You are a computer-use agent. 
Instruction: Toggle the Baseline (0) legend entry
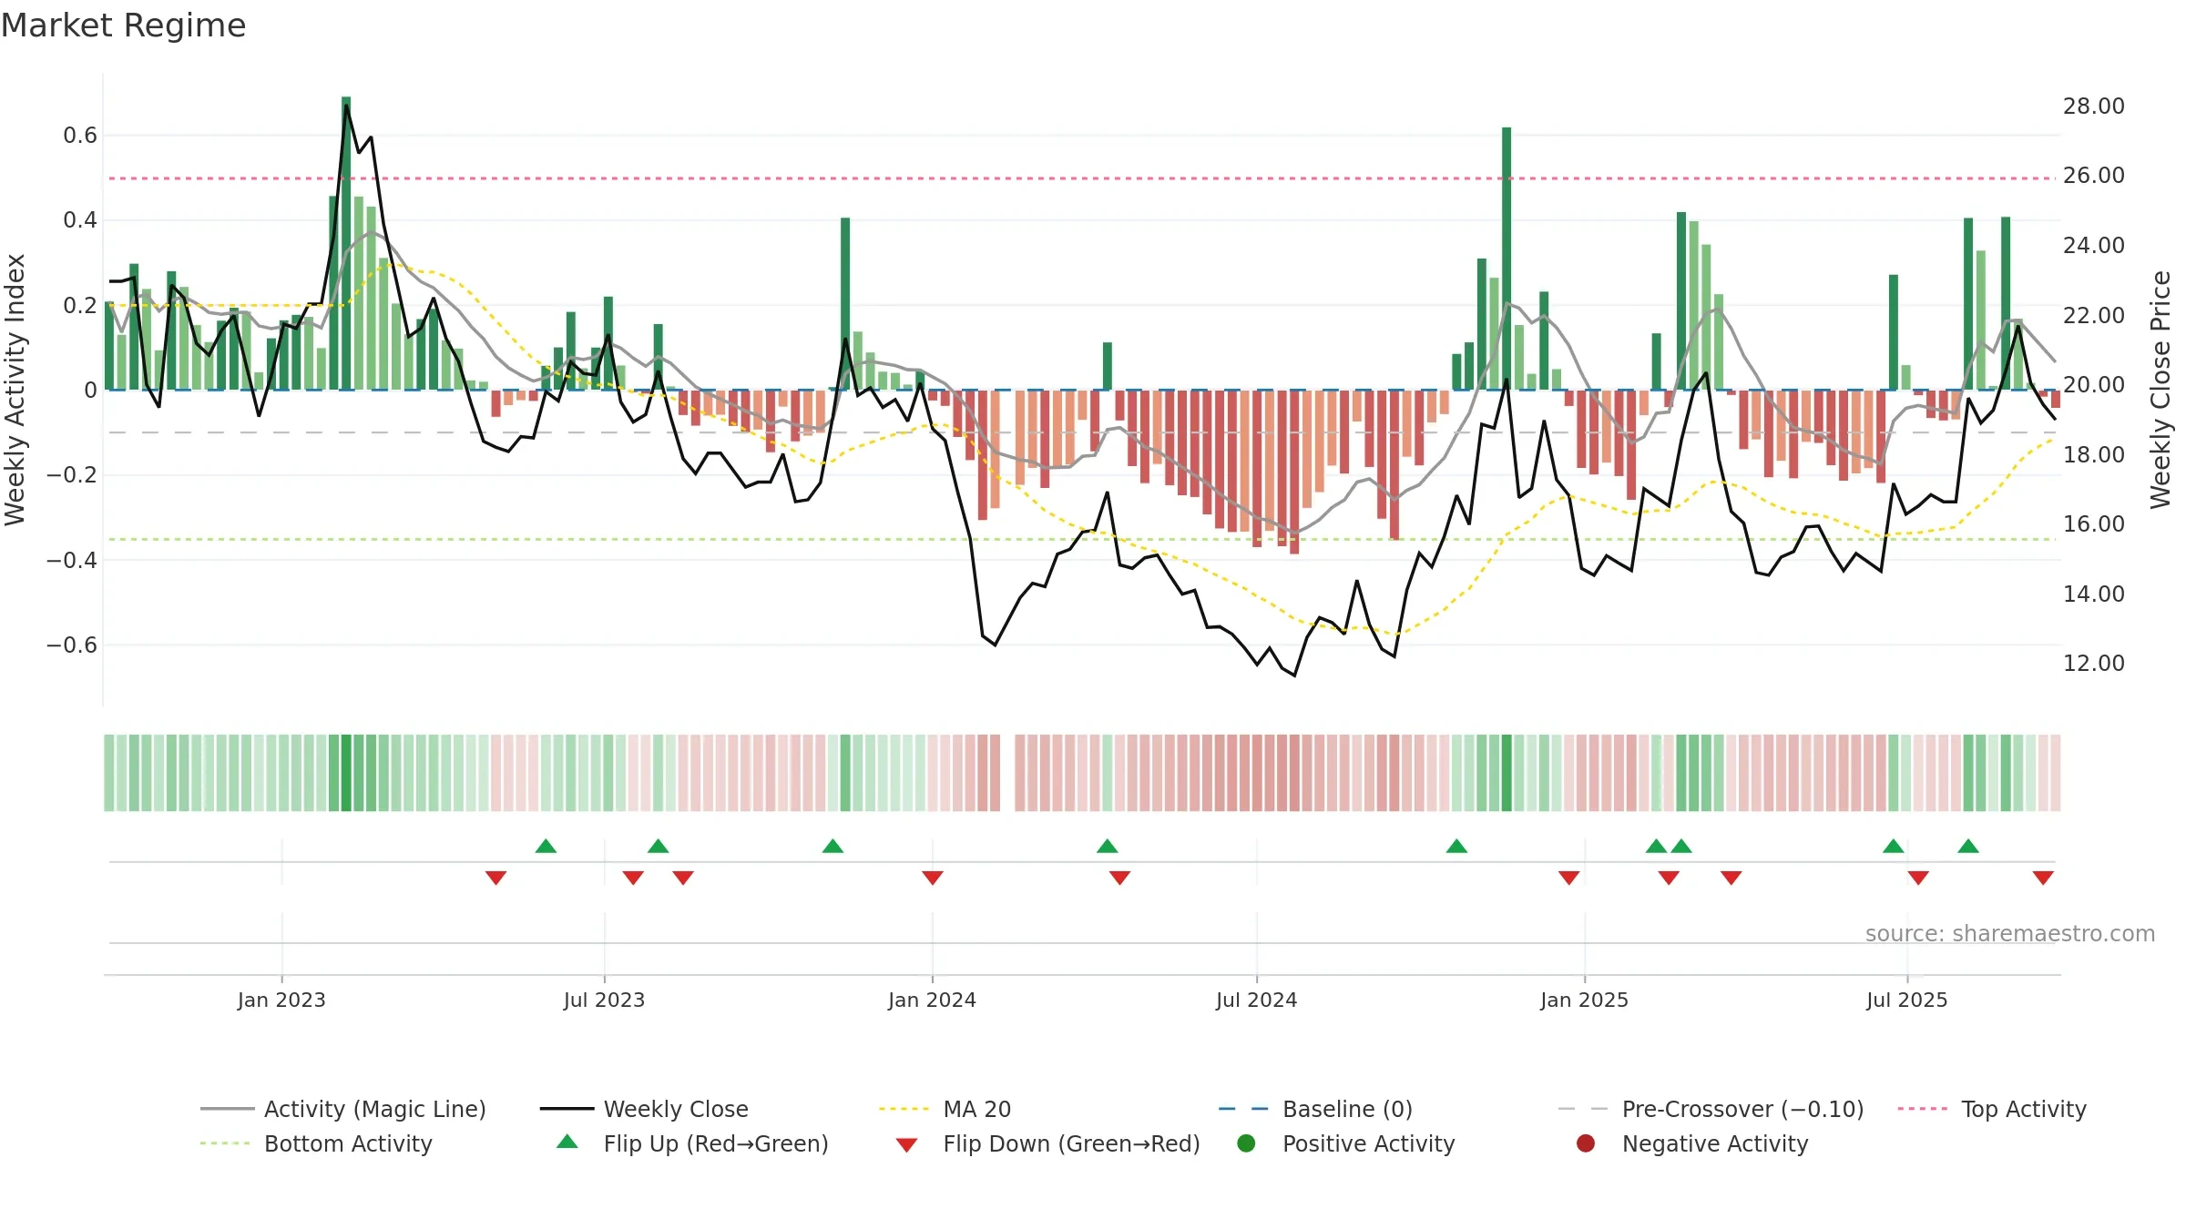coord(1315,1109)
